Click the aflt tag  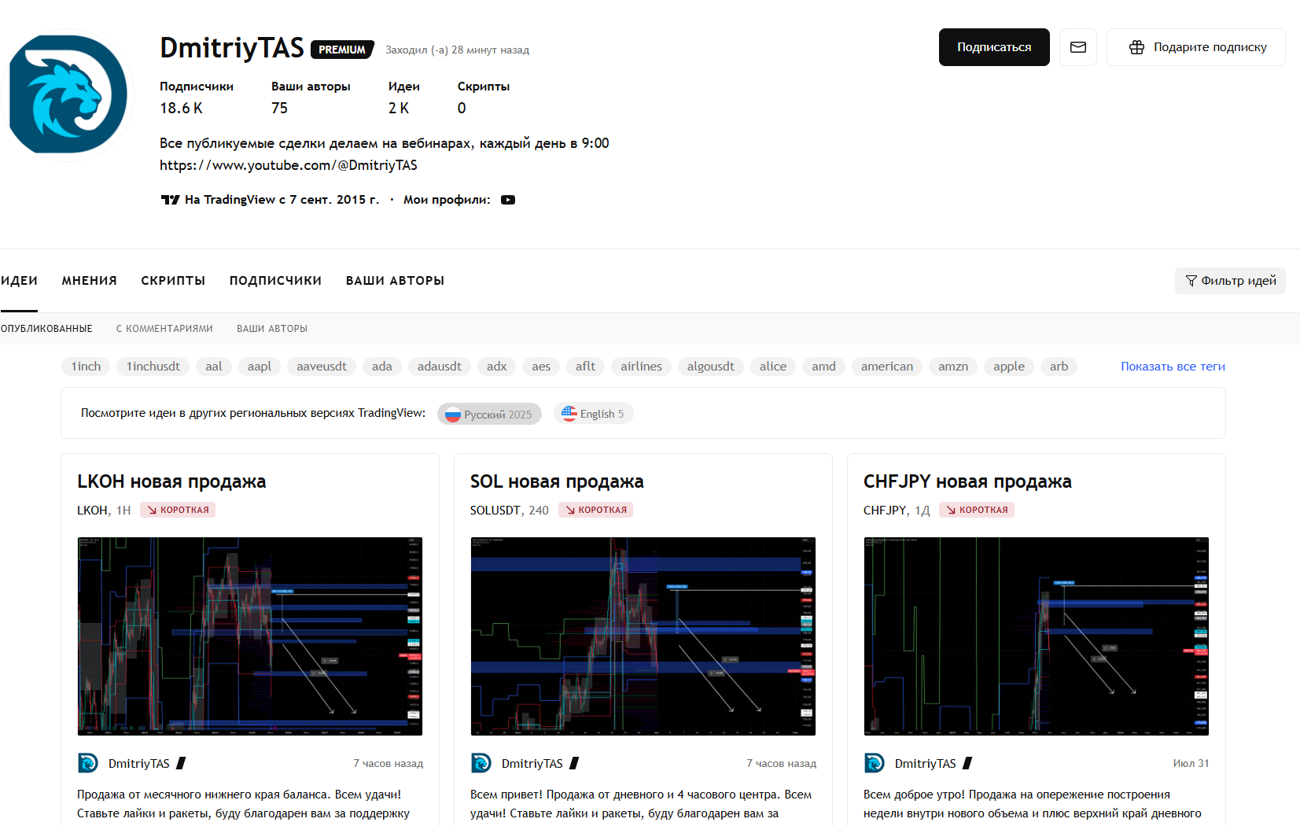(586, 367)
